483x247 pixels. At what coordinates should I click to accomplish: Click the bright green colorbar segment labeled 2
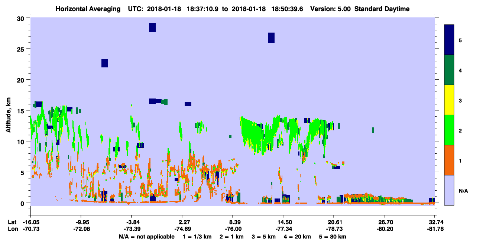449,130
